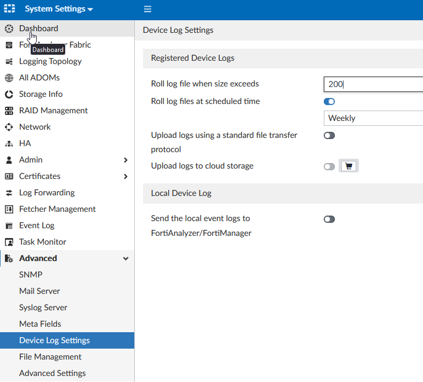The height and width of the screenshot is (382, 423).
Task: Go to File Management page
Action: coord(50,357)
